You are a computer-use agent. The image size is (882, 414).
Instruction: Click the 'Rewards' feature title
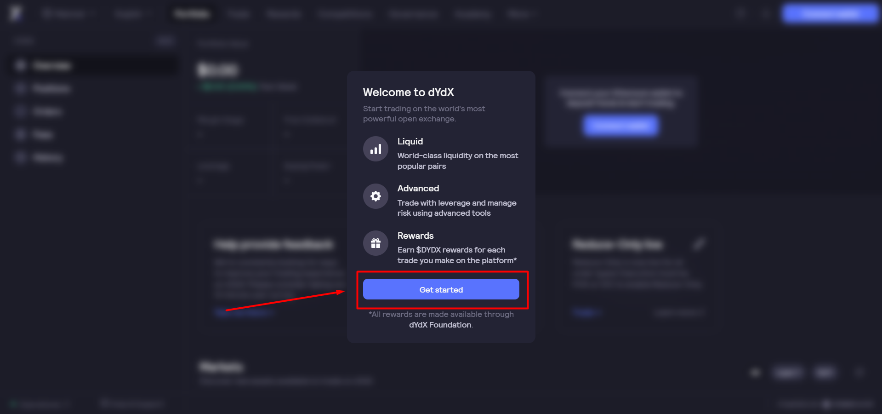coord(415,236)
